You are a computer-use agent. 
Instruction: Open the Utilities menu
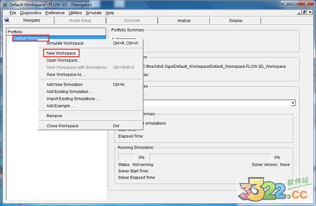click(75, 13)
